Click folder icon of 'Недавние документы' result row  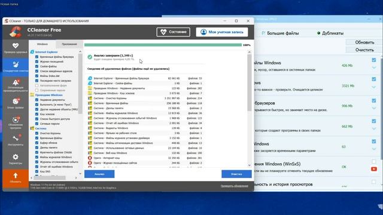tap(90, 88)
